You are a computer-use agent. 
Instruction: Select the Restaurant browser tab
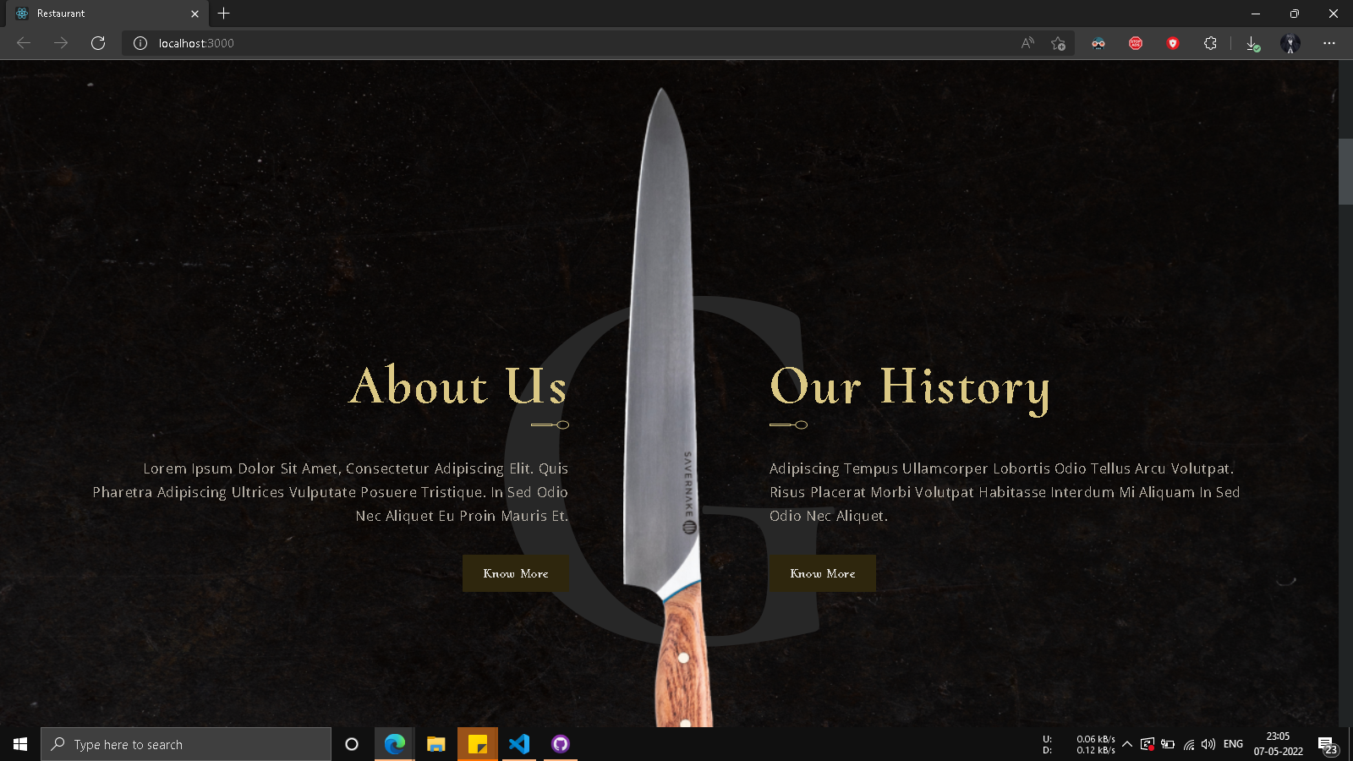click(101, 14)
